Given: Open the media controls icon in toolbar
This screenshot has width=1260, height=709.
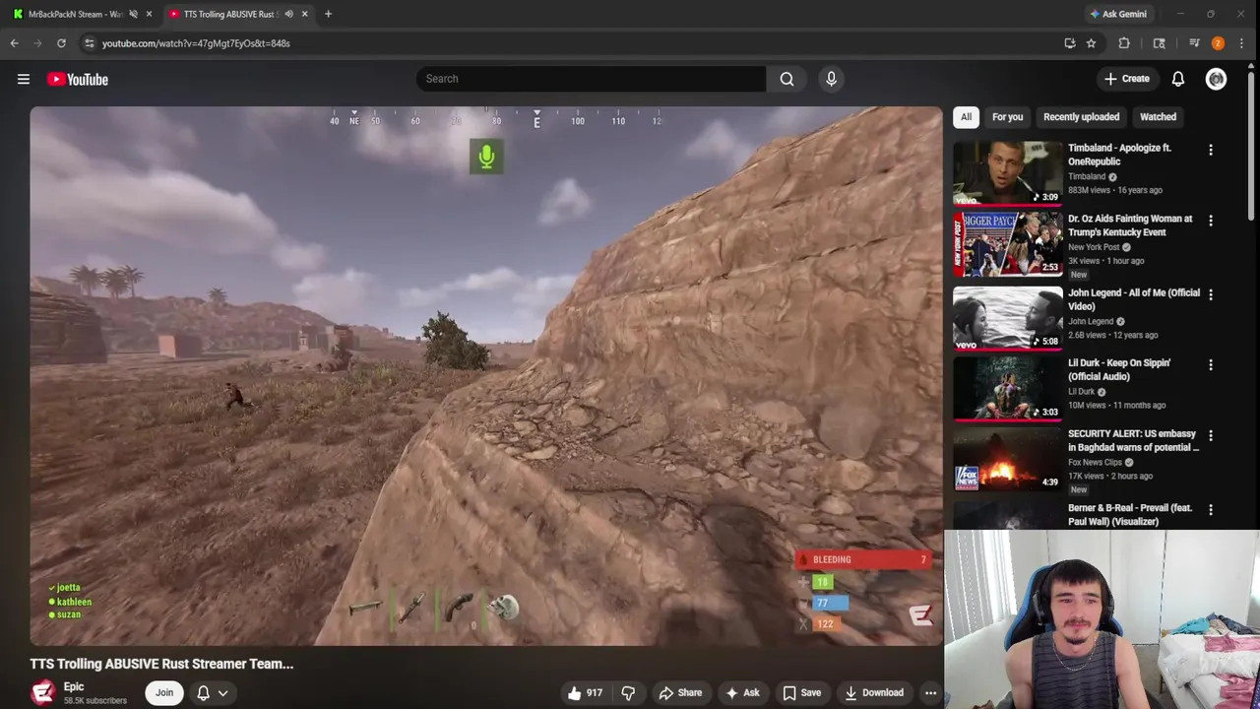Looking at the screenshot, I should (1194, 43).
